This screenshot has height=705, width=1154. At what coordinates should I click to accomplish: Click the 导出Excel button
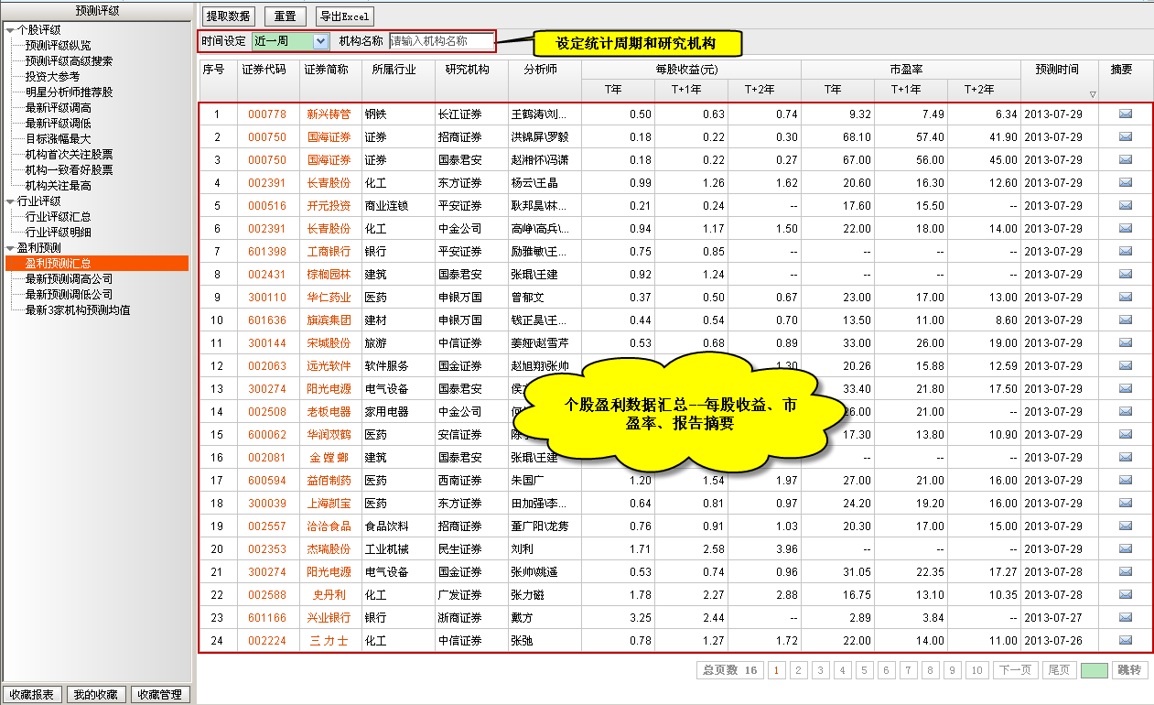[343, 16]
